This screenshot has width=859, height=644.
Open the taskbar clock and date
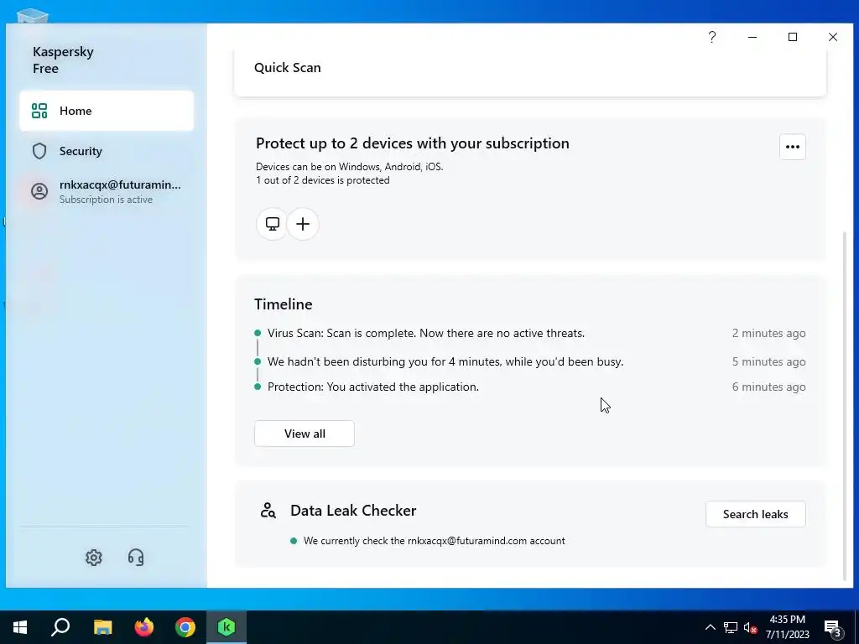(787, 627)
